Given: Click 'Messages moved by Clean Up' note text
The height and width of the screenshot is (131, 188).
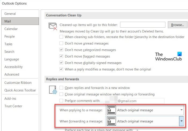Looking at the screenshot, I should point(112,31).
